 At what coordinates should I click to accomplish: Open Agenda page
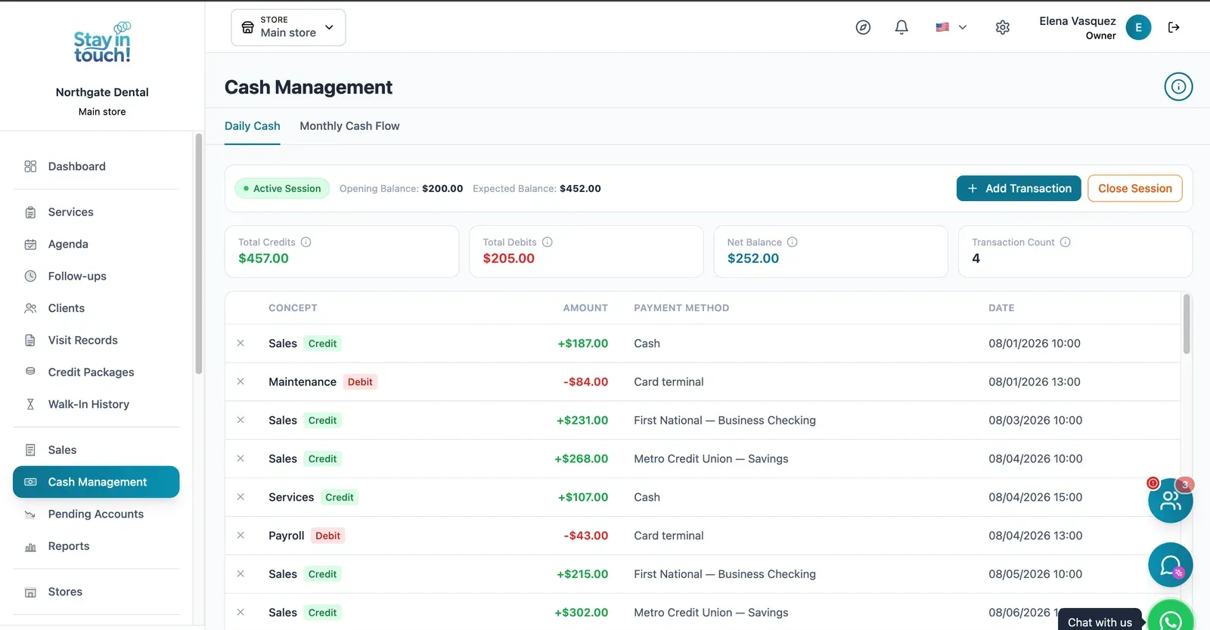point(96,244)
